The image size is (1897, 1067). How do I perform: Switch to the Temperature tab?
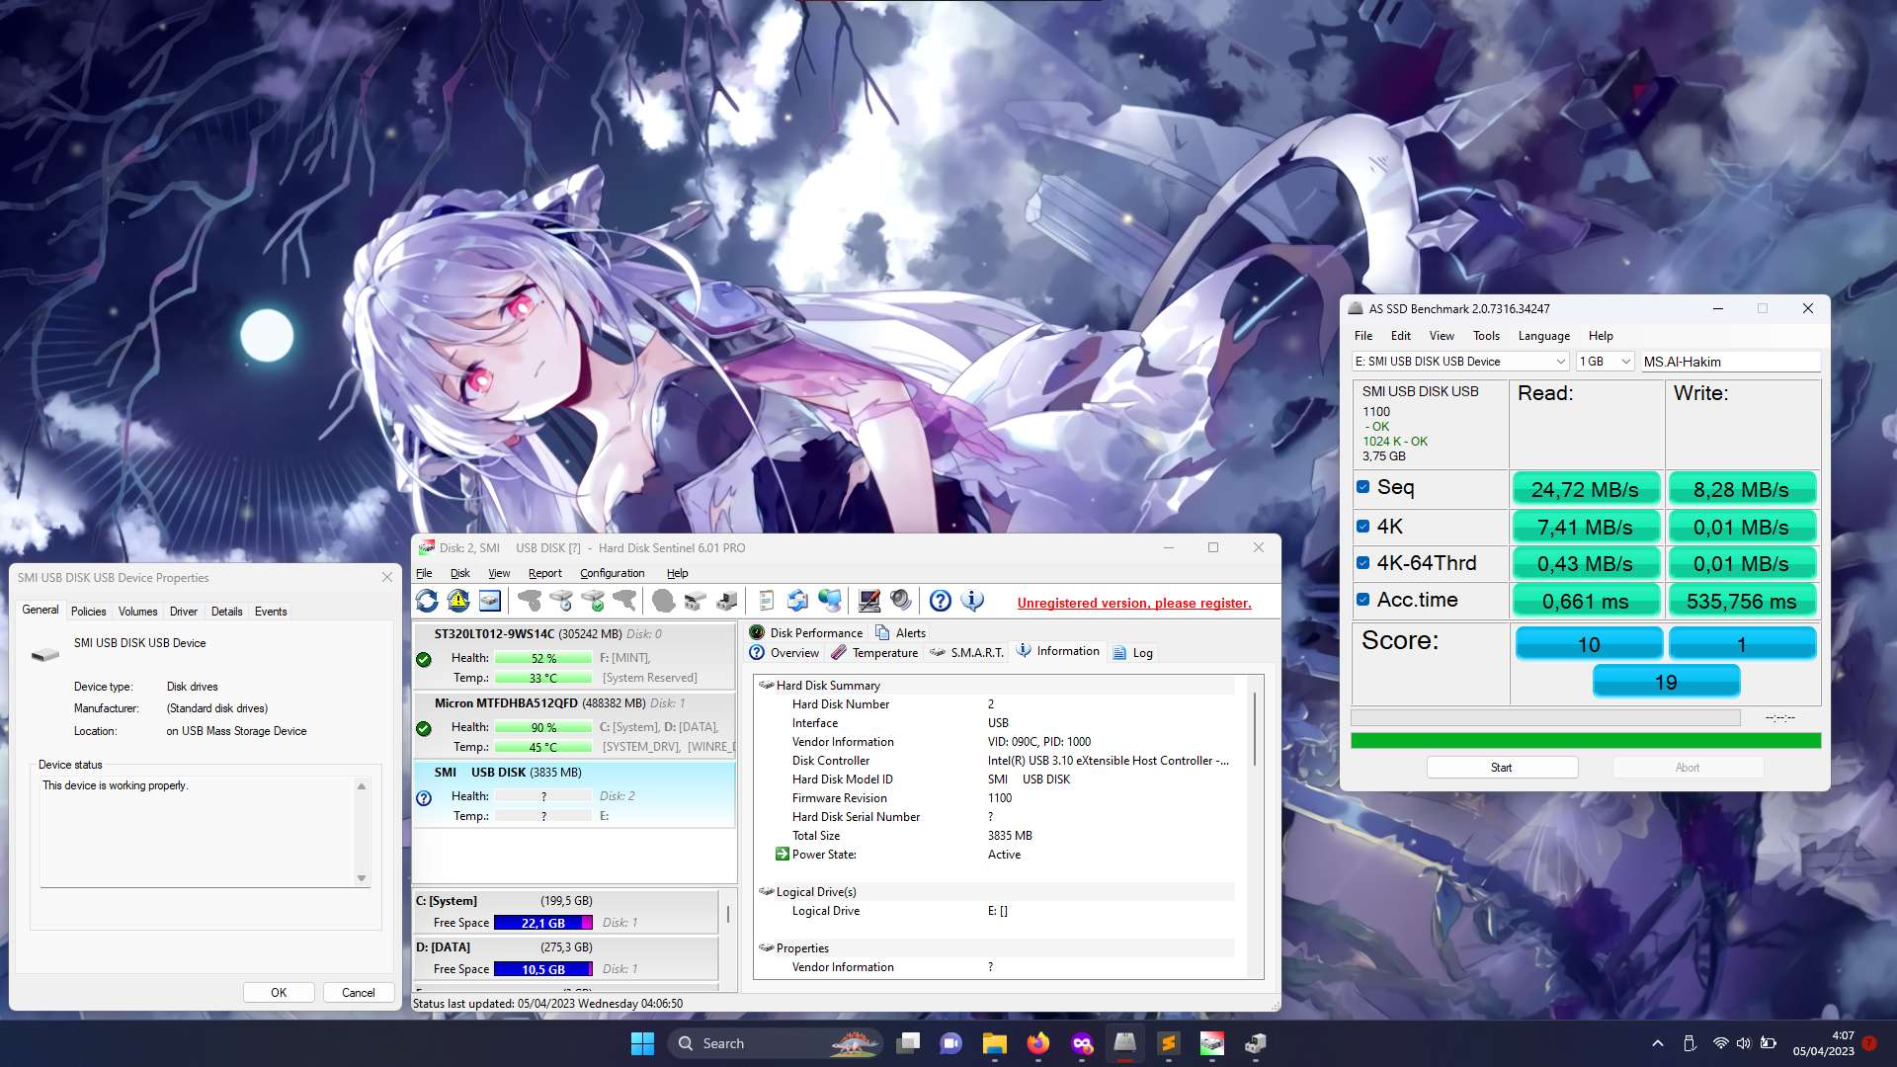(874, 653)
